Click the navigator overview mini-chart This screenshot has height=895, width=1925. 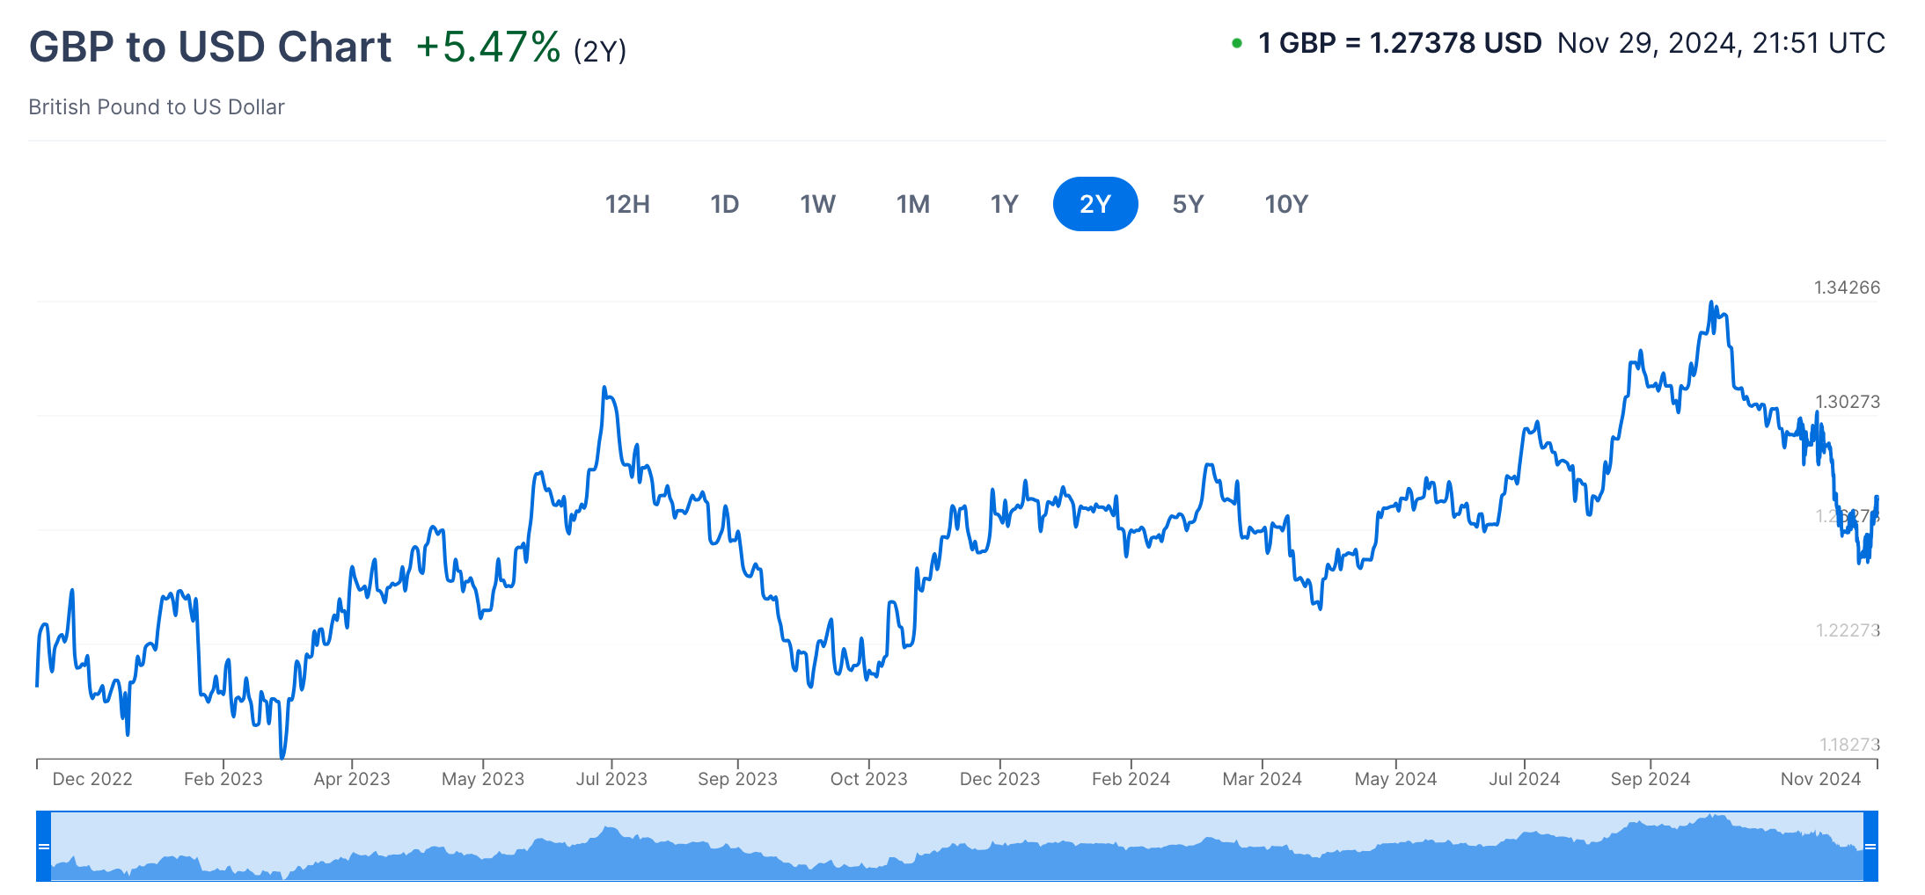coord(957,846)
